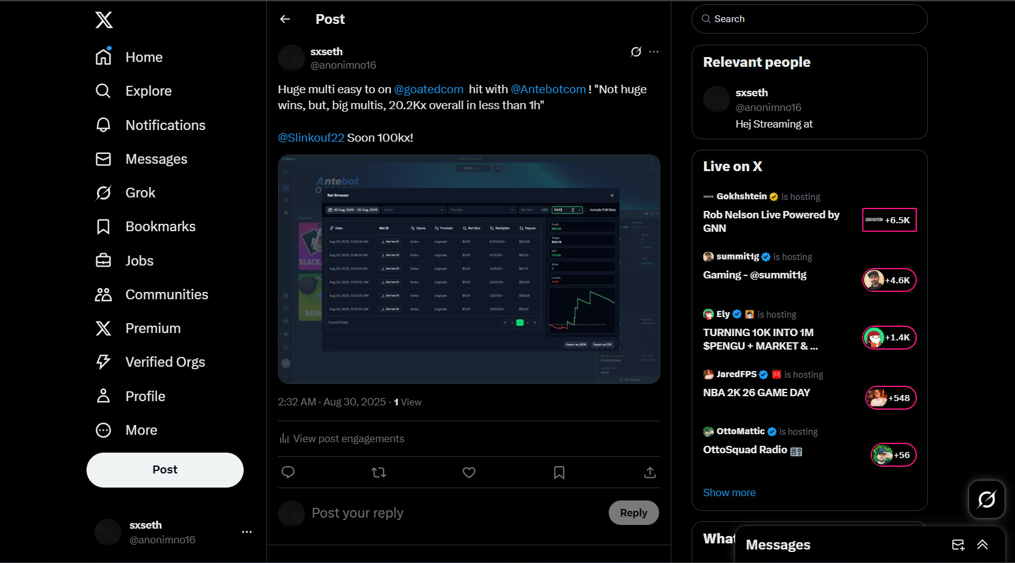The height and width of the screenshot is (563, 1015).
Task: Click the X logo at top left
Action: point(104,20)
